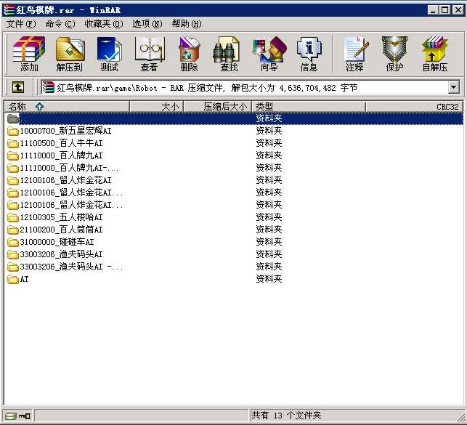Sort by the 名称 column header

[x=67, y=107]
